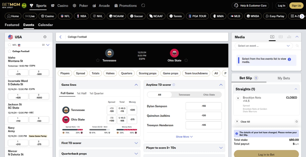Open Select an event dropdown
The width and height of the screenshot is (306, 157).
pyautogui.click(x=264, y=46)
